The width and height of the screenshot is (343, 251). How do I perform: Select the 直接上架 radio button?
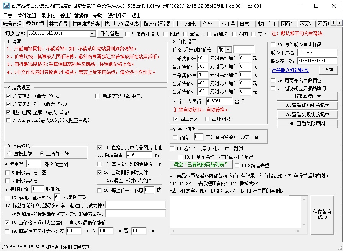(9, 154)
